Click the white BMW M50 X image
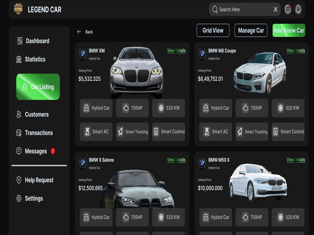 pos(258,182)
